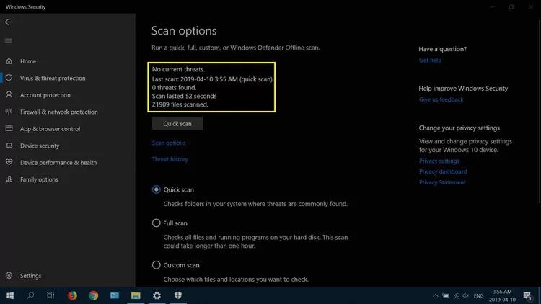The image size is (541, 304).
Task: Go back using the back arrow
Action: pyautogui.click(x=8, y=22)
